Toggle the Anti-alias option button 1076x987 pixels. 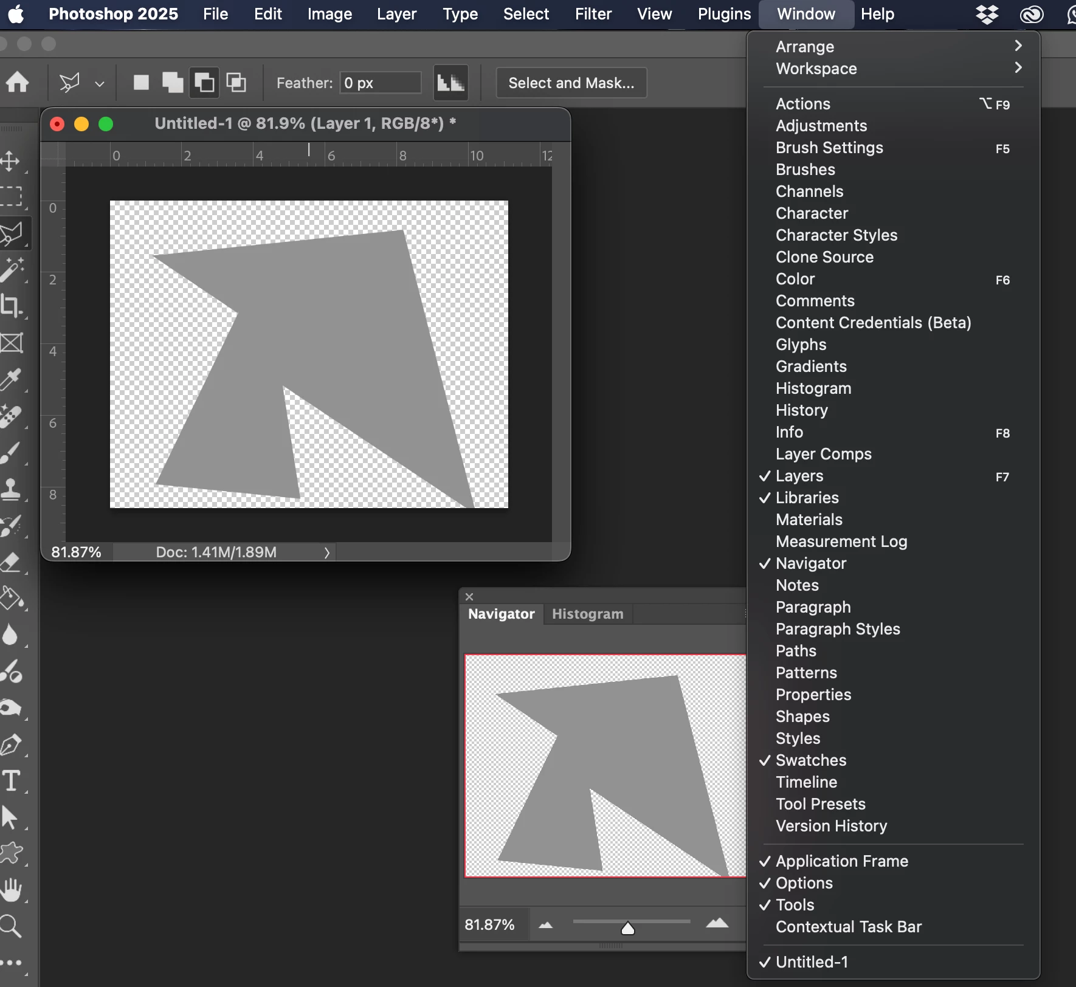point(451,82)
